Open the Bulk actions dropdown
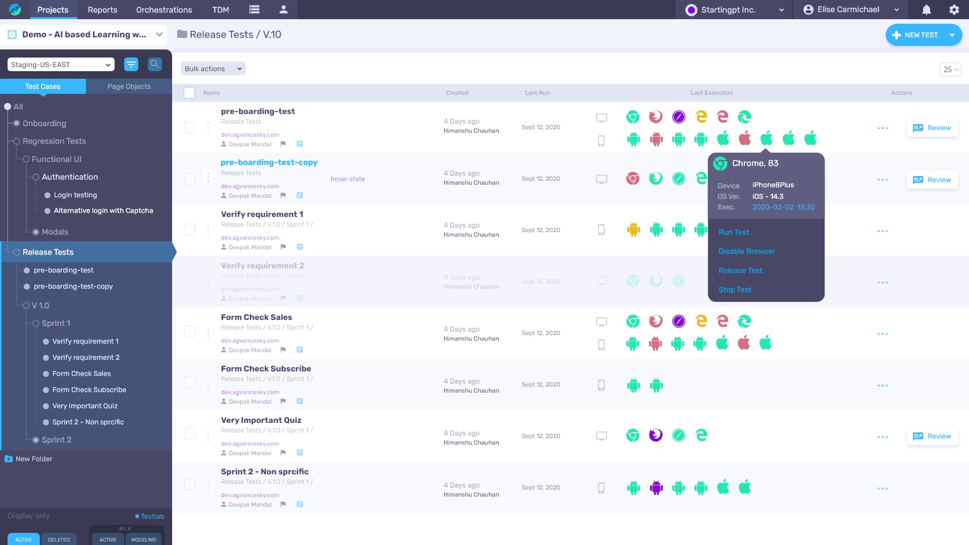The image size is (969, 545). (x=212, y=69)
